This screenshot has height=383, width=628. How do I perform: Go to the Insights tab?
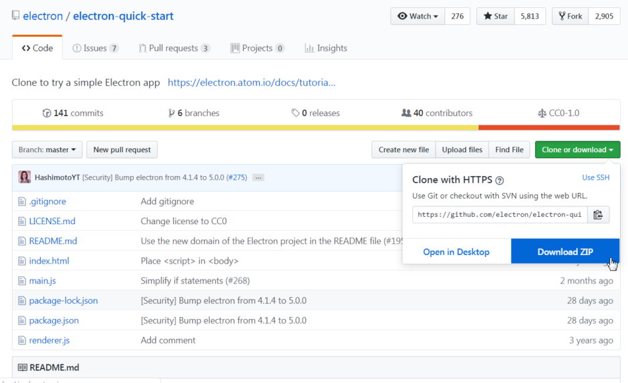click(325, 48)
